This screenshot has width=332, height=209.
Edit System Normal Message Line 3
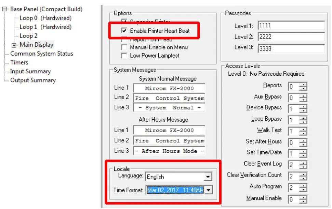169,108
